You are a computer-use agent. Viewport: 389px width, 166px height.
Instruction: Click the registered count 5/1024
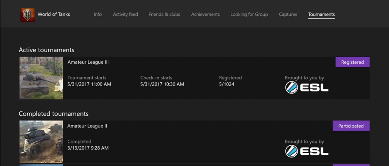[x=227, y=84]
